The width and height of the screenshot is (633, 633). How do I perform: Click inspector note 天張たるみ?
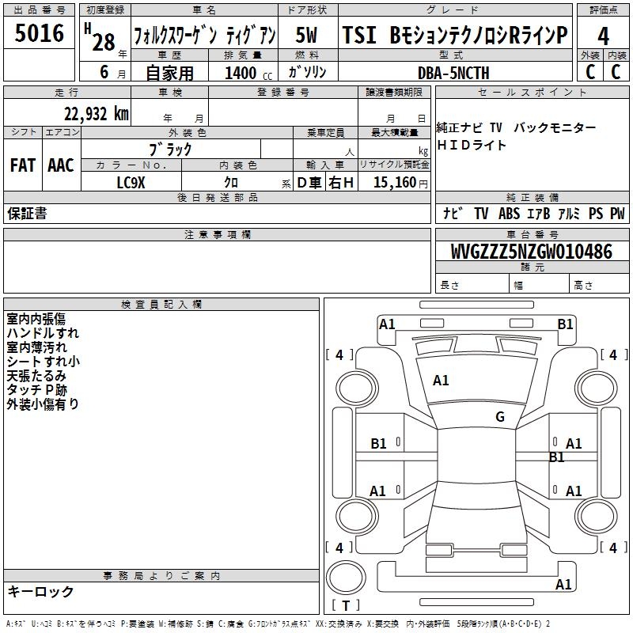pos(36,376)
